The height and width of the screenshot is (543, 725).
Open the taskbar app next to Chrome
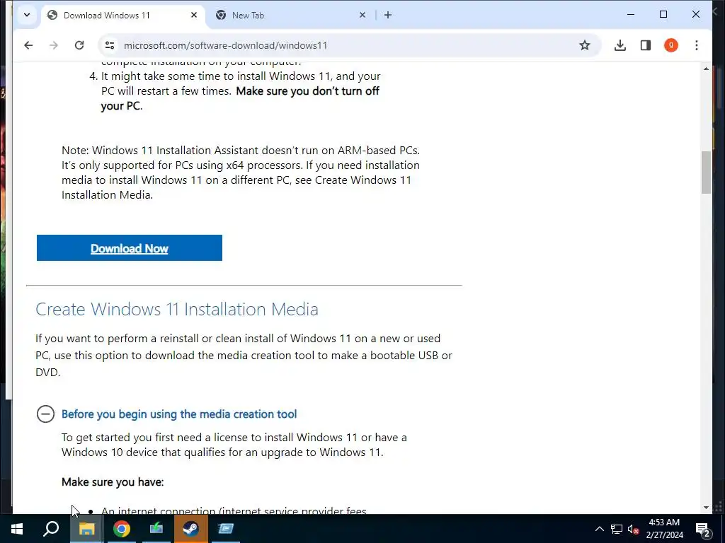pyautogui.click(x=156, y=529)
